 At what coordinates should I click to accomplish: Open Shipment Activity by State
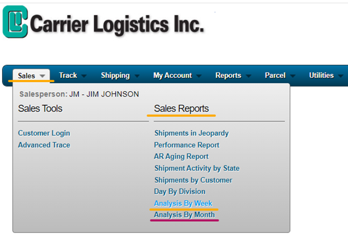(197, 168)
